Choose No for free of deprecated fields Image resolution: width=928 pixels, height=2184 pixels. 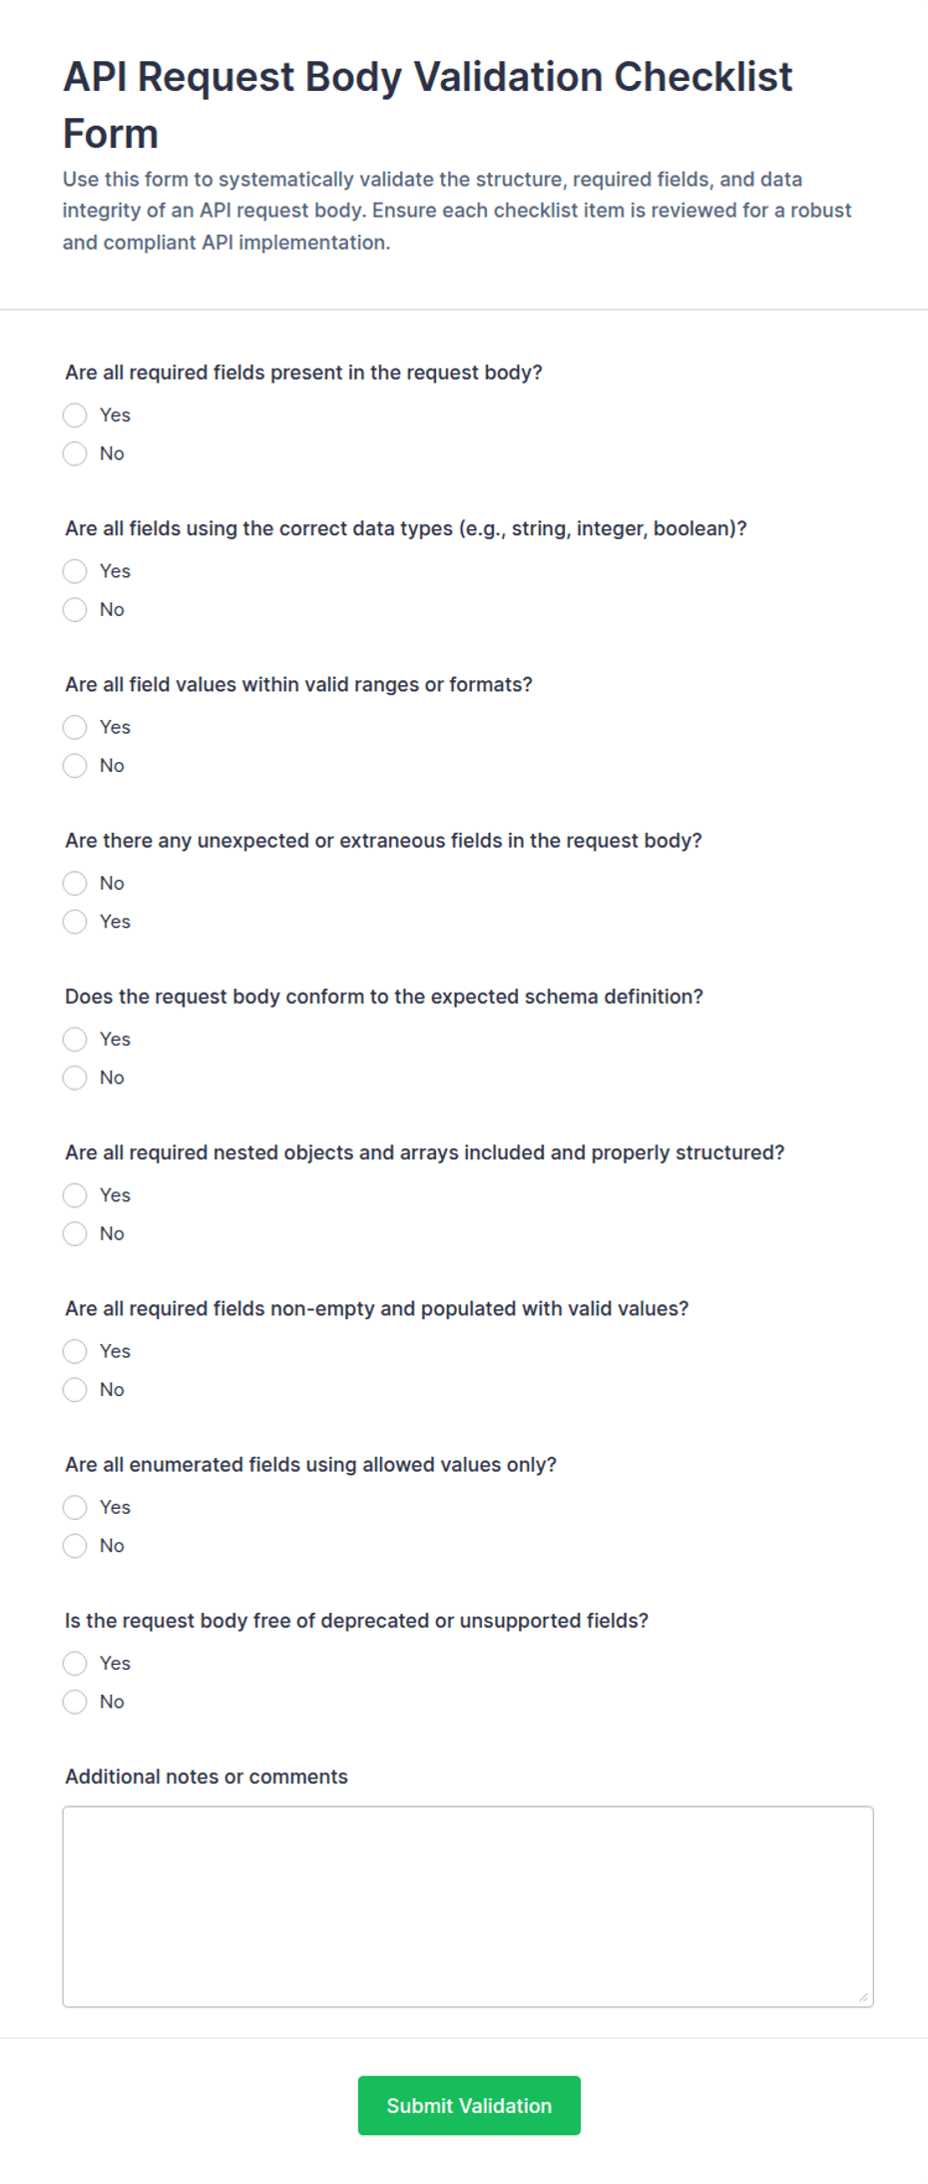pos(75,1702)
